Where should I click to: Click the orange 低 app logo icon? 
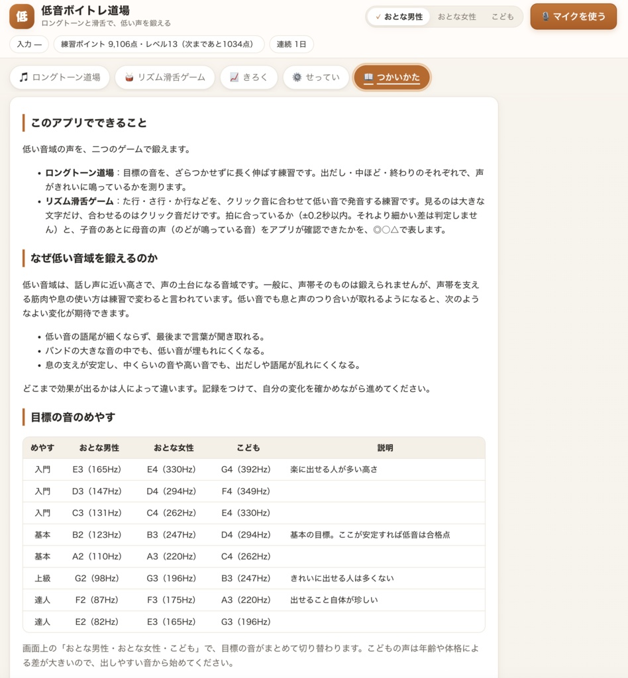pos(22,17)
